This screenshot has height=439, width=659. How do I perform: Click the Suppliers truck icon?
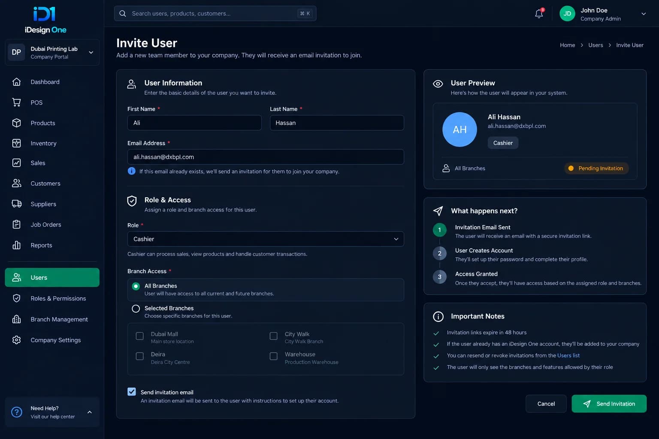tap(16, 204)
